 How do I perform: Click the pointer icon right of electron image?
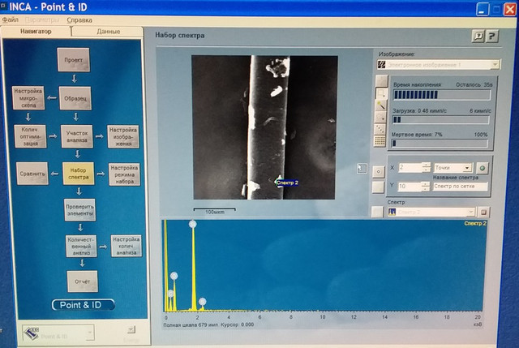(x=362, y=169)
